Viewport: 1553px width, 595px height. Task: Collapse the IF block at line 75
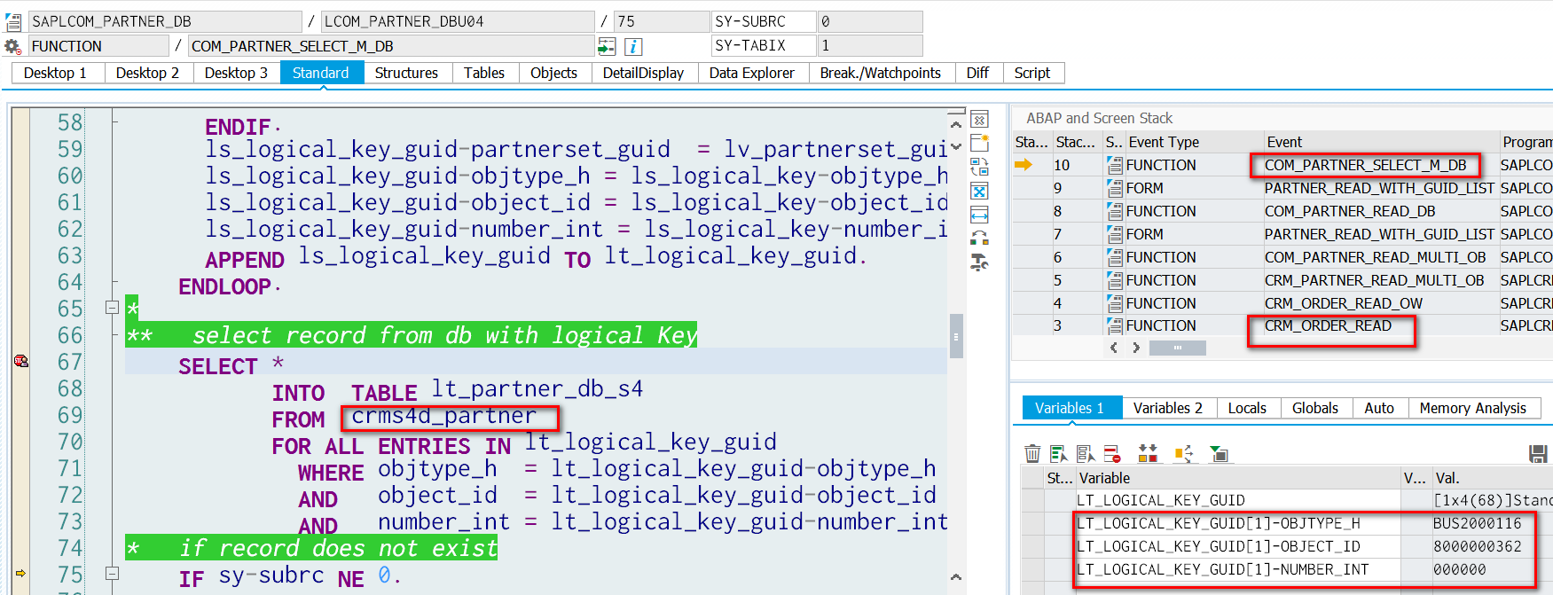click(x=112, y=574)
